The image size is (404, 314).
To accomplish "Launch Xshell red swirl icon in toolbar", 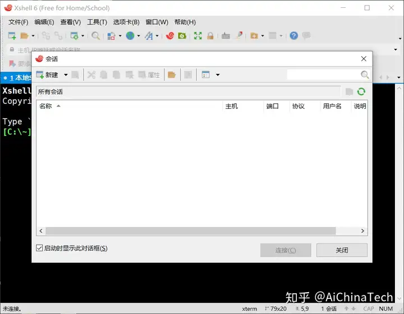I will (x=170, y=35).
